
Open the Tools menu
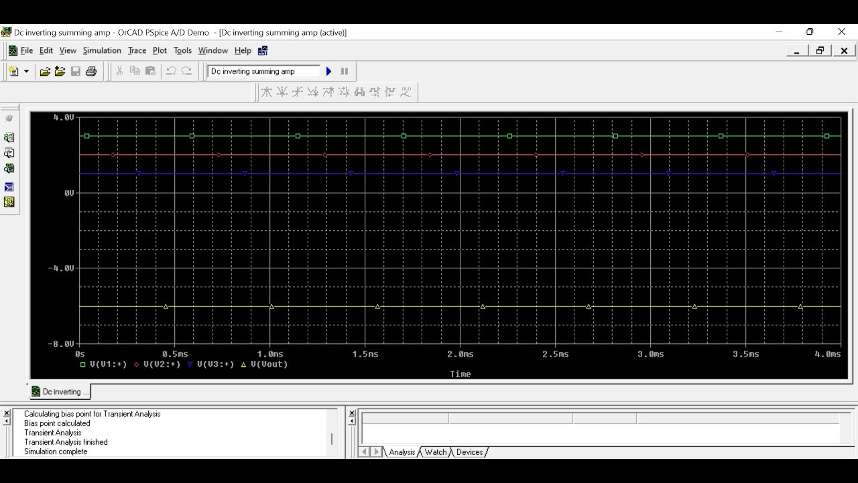point(182,50)
